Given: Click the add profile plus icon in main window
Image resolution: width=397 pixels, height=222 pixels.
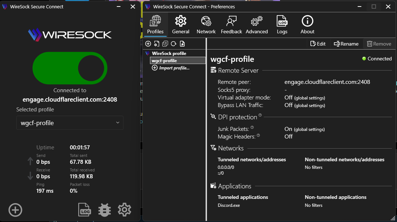Looking at the screenshot, I should click(x=16, y=210).
